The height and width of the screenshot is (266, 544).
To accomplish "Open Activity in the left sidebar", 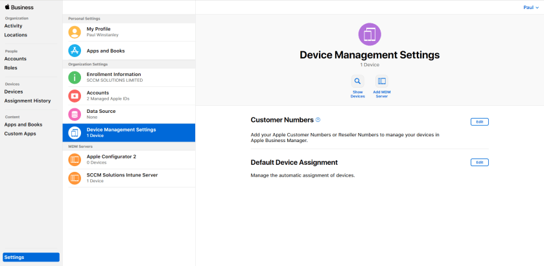I will pyautogui.click(x=13, y=26).
